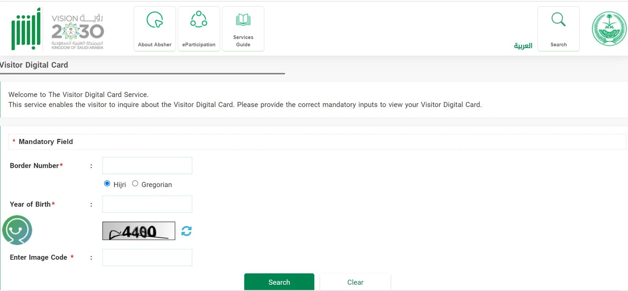Click the Year of Birth field
Image resolution: width=628 pixels, height=291 pixels.
pos(147,204)
